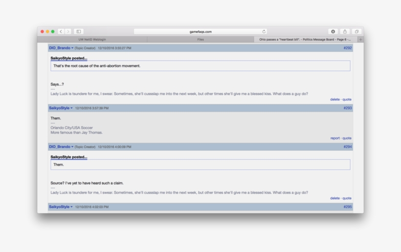Open permalink #295
This screenshot has height=252, width=401.
348,206
